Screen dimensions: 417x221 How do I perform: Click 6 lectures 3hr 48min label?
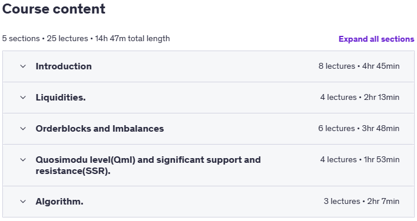coord(359,128)
